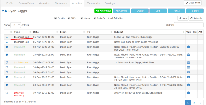206x105 pixels.
Task: Click the '1st Interview' type label
Action: click(21, 62)
